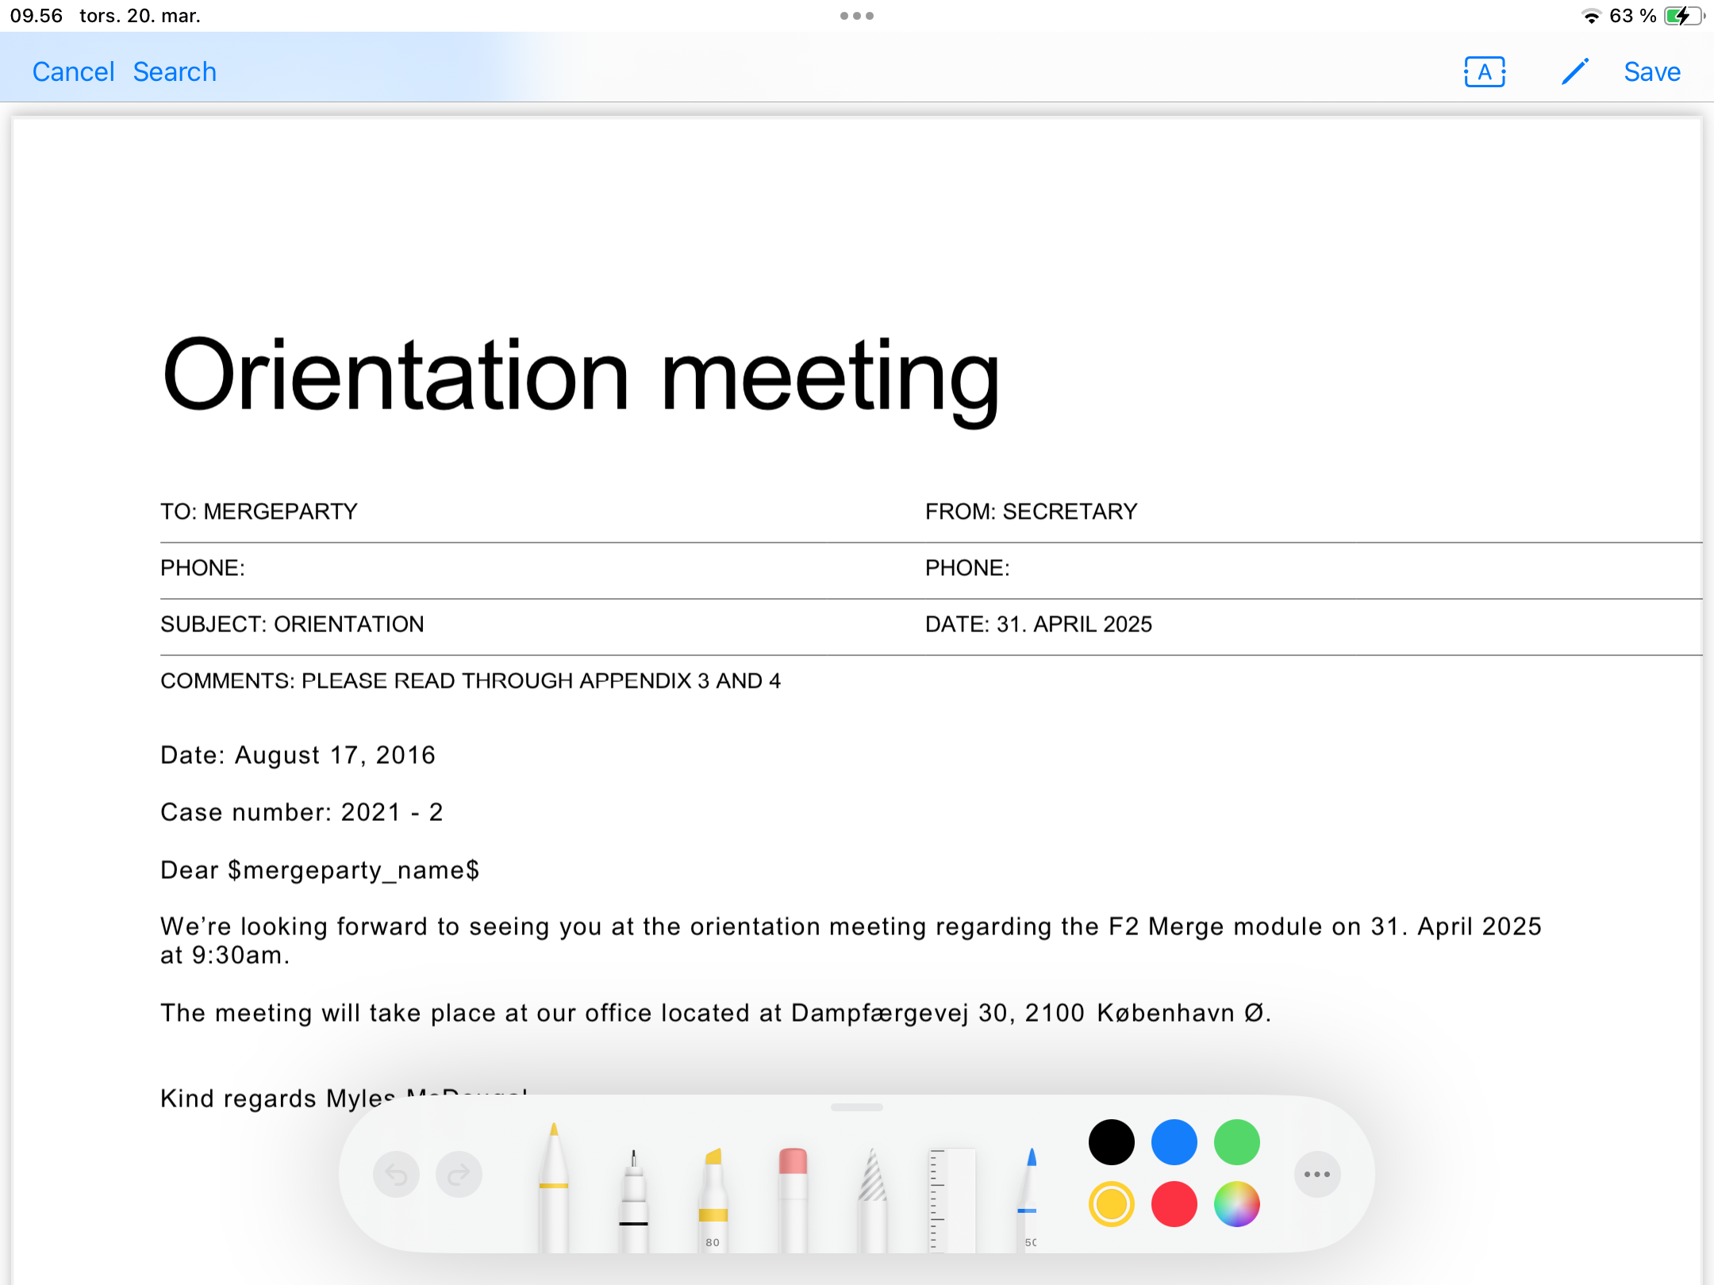This screenshot has width=1714, height=1285.
Task: Select the ruler tool
Action: point(951,1199)
